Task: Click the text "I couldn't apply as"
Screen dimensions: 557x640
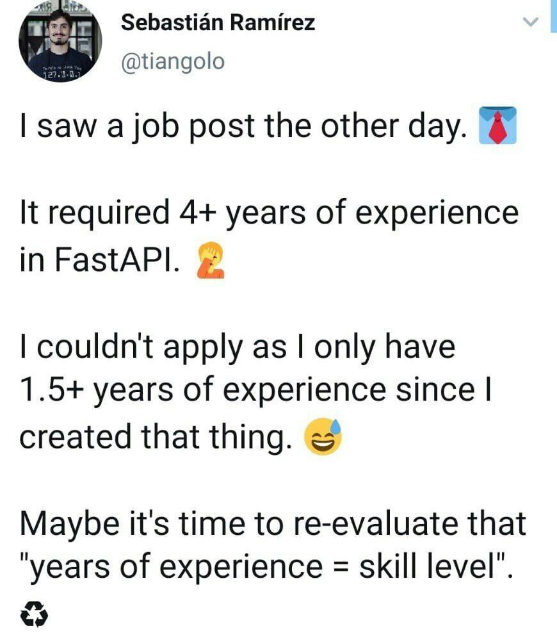Action: coord(153,348)
